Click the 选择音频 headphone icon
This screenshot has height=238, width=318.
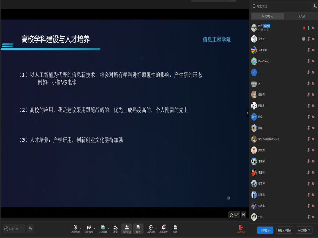(75, 227)
